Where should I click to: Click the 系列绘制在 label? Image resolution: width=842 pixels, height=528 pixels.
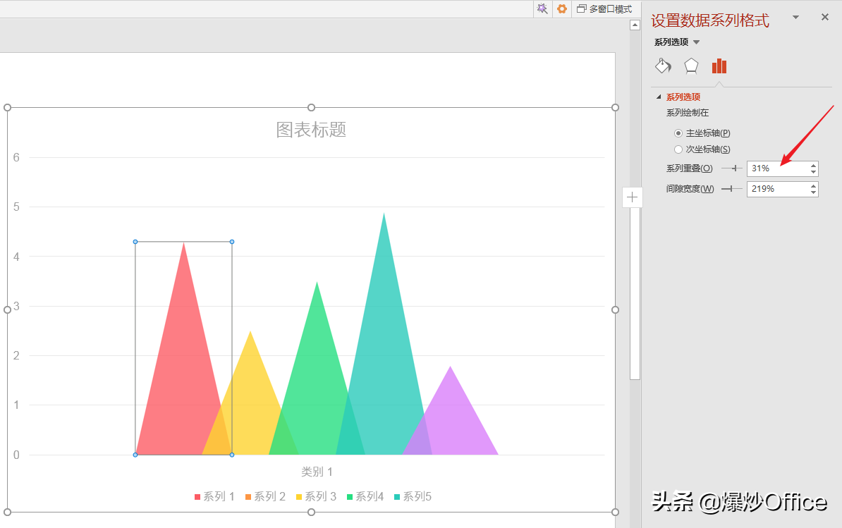[x=688, y=113]
